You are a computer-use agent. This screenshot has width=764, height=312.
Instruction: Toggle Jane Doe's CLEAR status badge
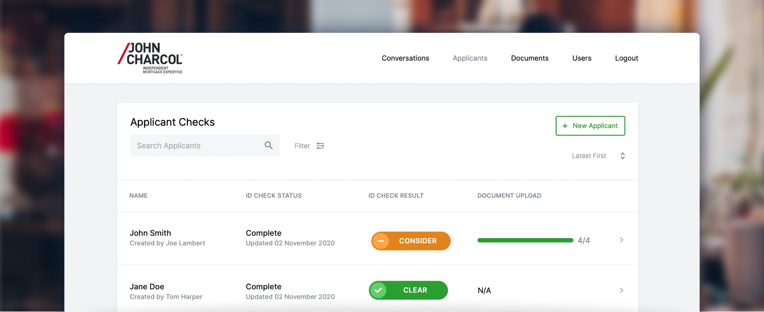pos(408,290)
